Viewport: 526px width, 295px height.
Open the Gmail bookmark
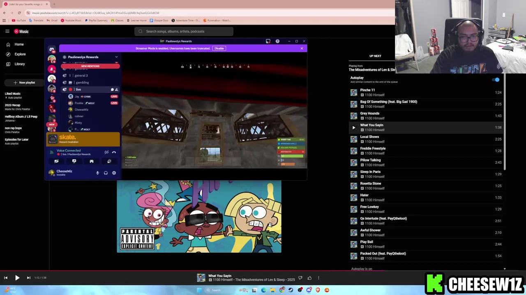[x=52, y=20]
